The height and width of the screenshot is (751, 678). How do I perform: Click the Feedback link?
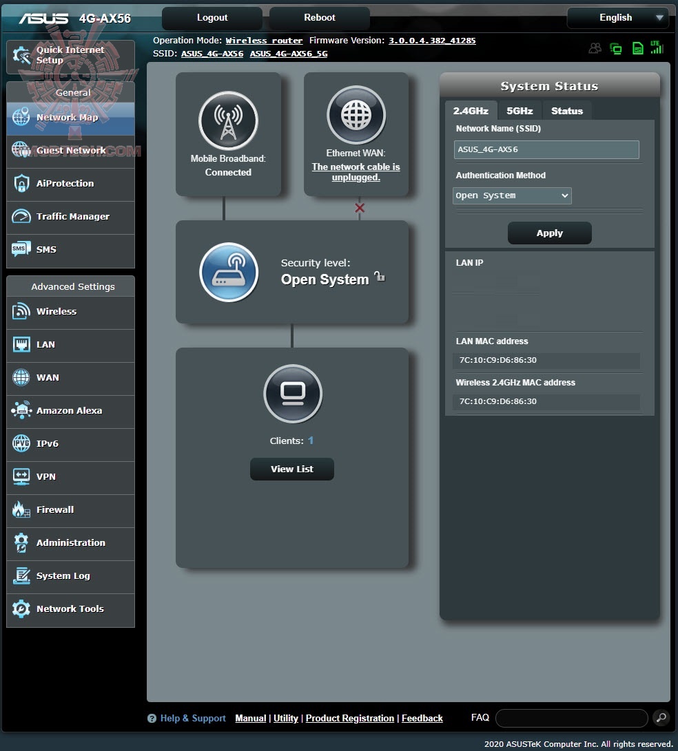click(x=422, y=719)
